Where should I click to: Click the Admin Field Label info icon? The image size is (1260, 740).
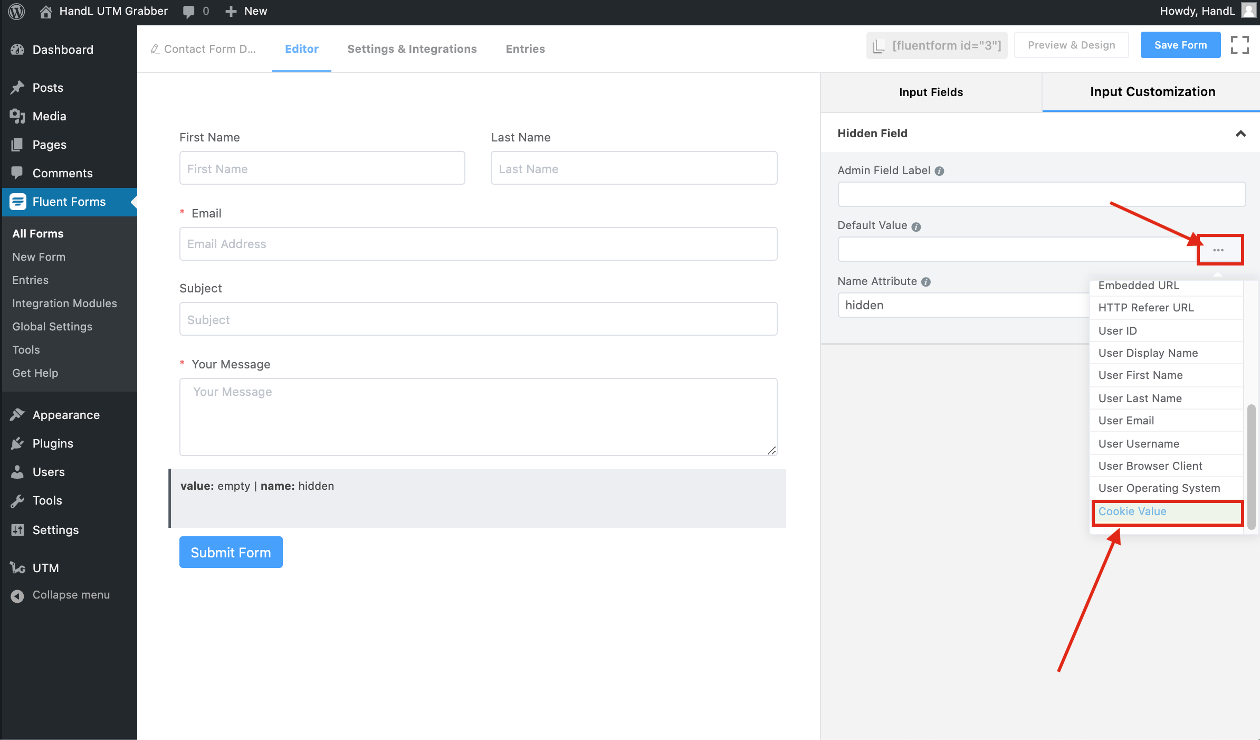click(939, 171)
